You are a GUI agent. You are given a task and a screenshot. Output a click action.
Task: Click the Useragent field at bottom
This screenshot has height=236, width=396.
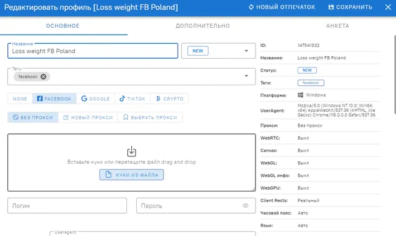click(x=153, y=234)
